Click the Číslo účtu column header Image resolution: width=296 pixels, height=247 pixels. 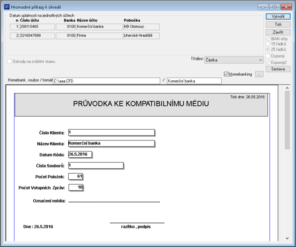[x=30, y=20]
